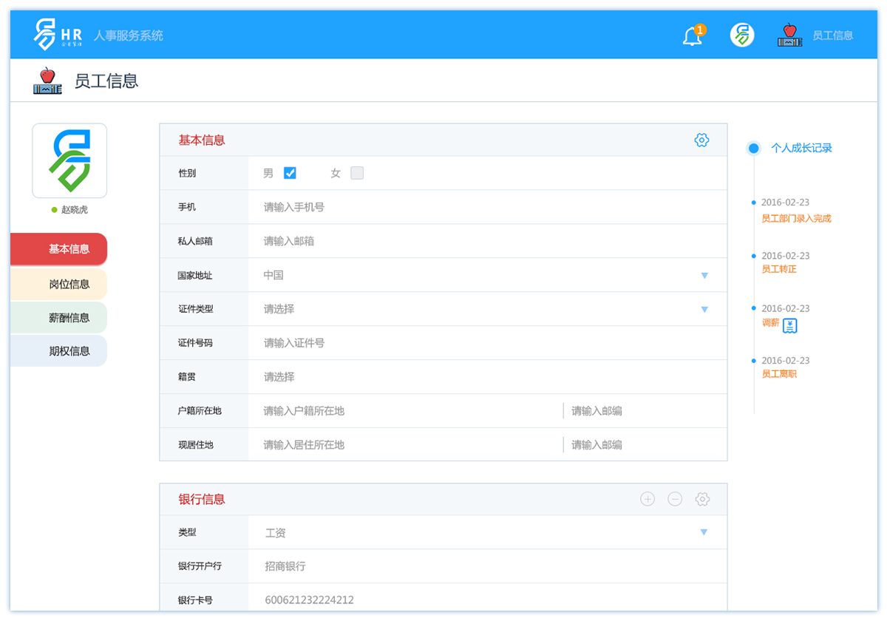Click the HR logo in header
The width and height of the screenshot is (887, 621).
[x=58, y=34]
